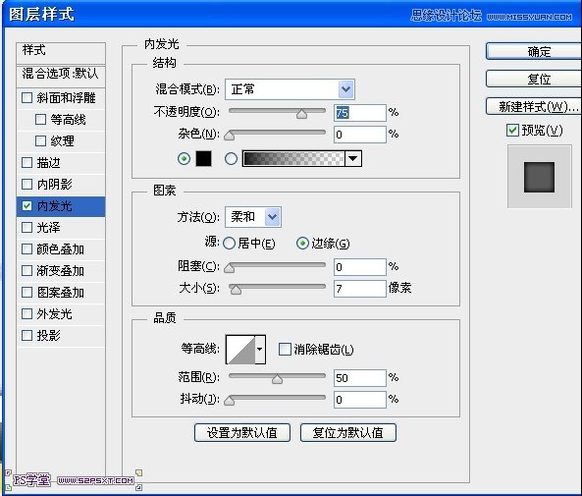Choose 边缘(G) as glow source
The height and width of the screenshot is (496, 582).
click(x=302, y=244)
